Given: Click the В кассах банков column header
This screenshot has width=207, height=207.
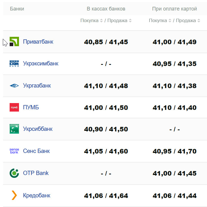Looking at the screenshot, I should pos(106,9).
